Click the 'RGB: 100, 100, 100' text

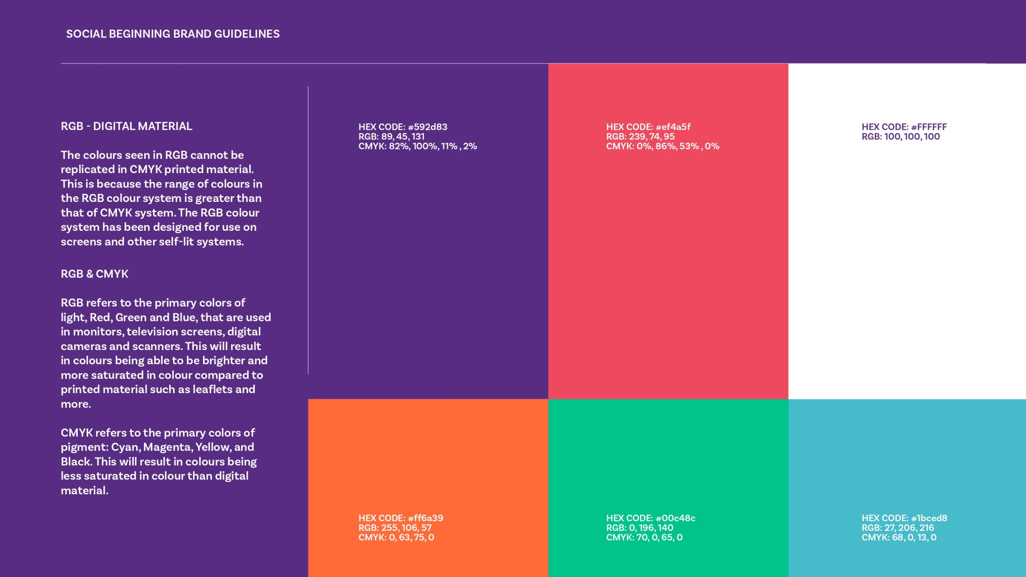[x=901, y=137]
